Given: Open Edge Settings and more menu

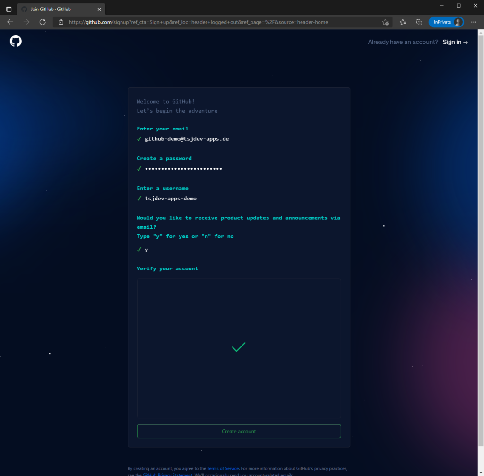Looking at the screenshot, I should point(474,22).
